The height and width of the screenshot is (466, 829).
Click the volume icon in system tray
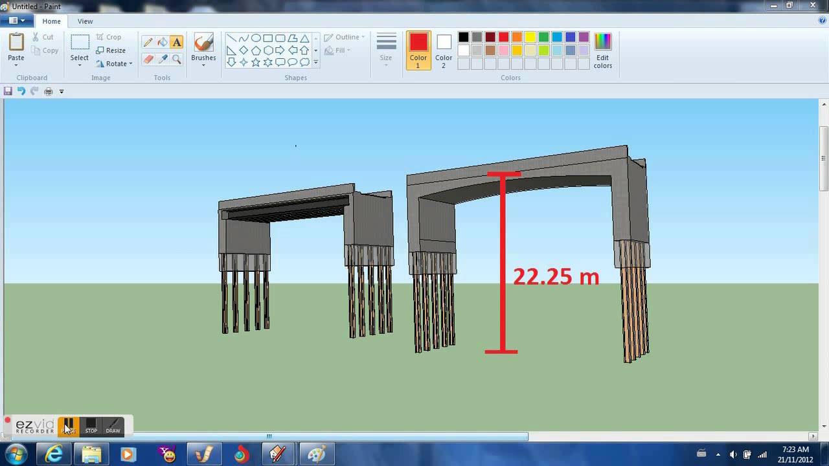tap(733, 454)
